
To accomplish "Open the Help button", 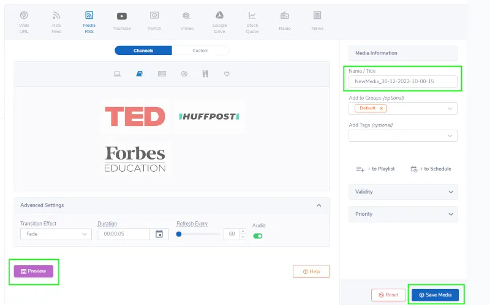I will pyautogui.click(x=311, y=271).
